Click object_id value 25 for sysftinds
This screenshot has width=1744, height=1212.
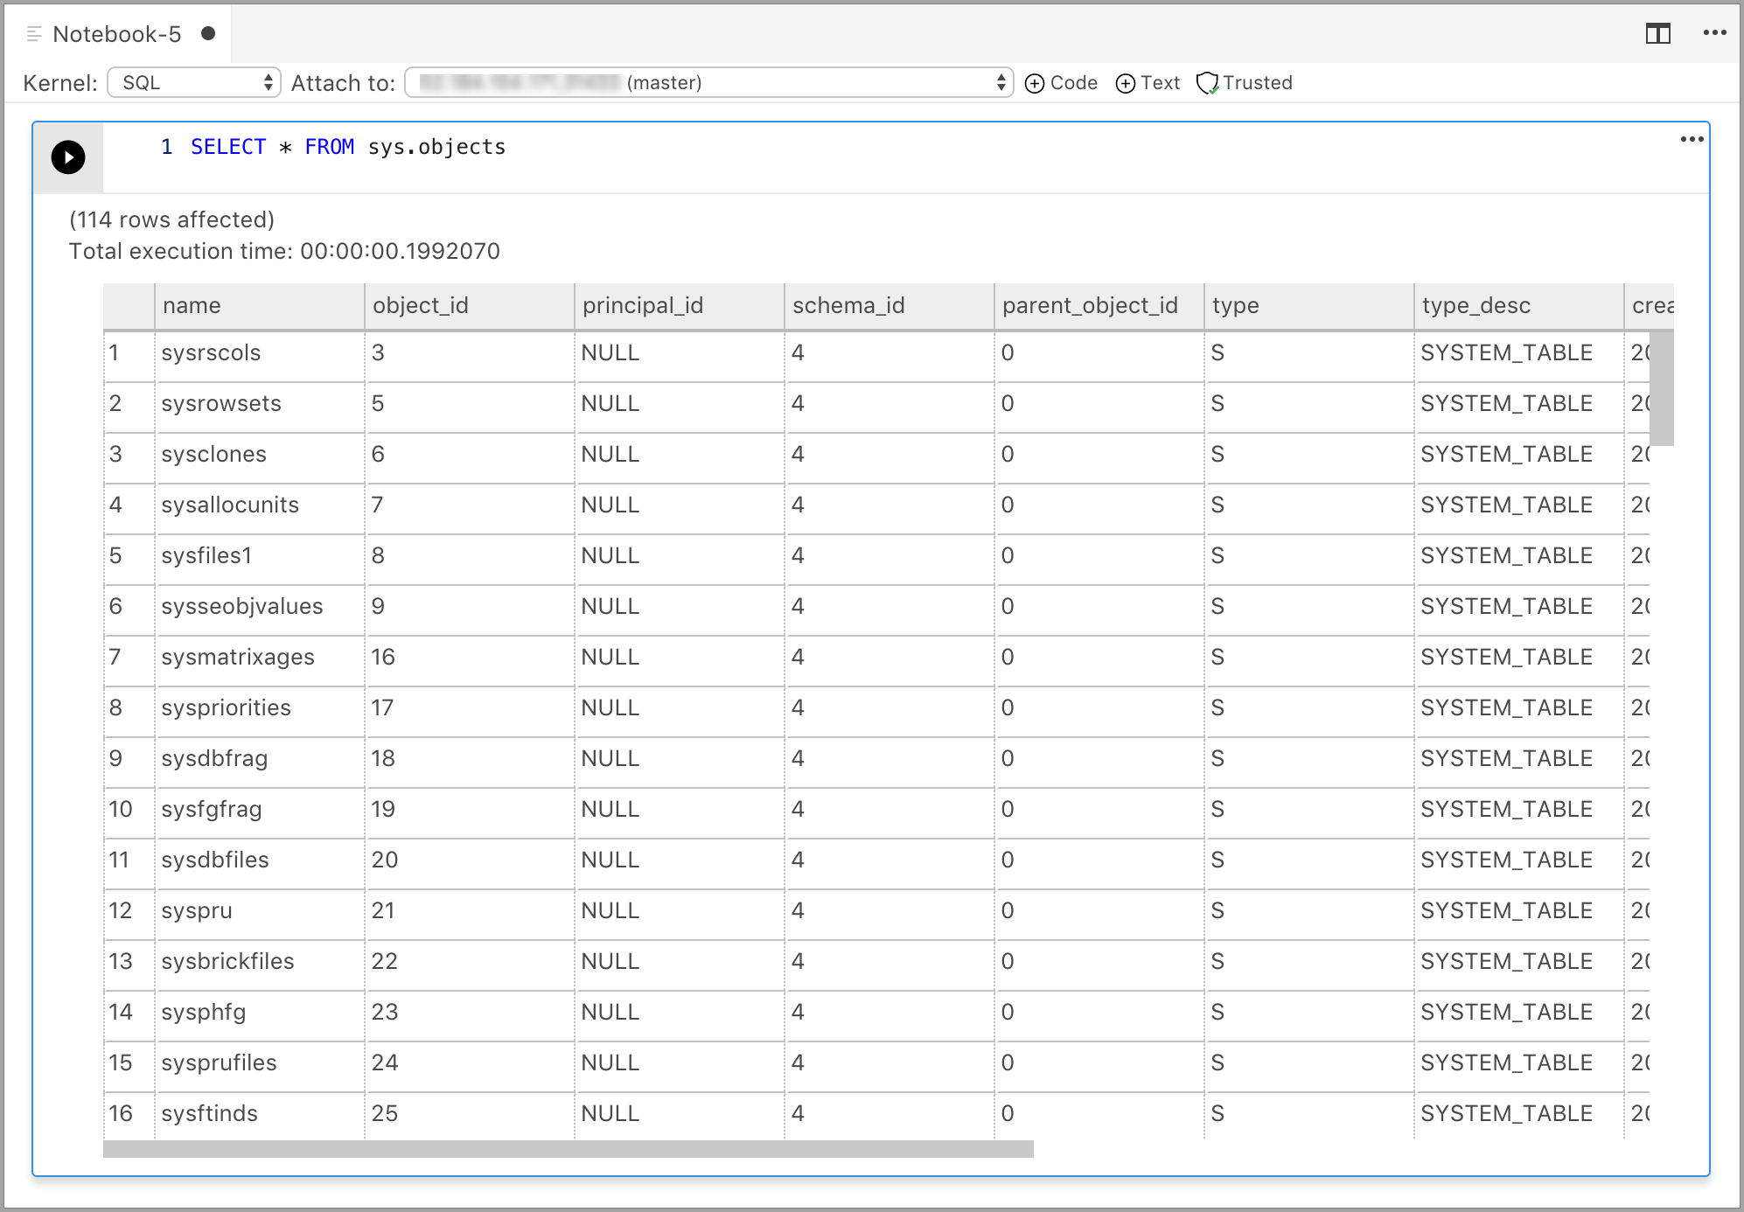(470, 1114)
